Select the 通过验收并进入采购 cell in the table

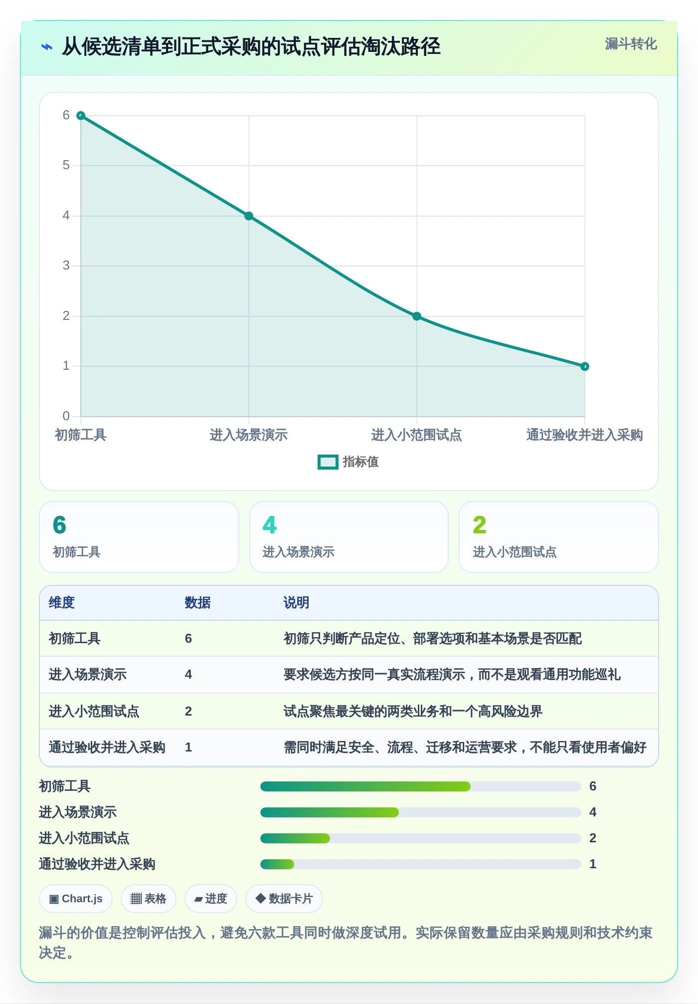[107, 748]
